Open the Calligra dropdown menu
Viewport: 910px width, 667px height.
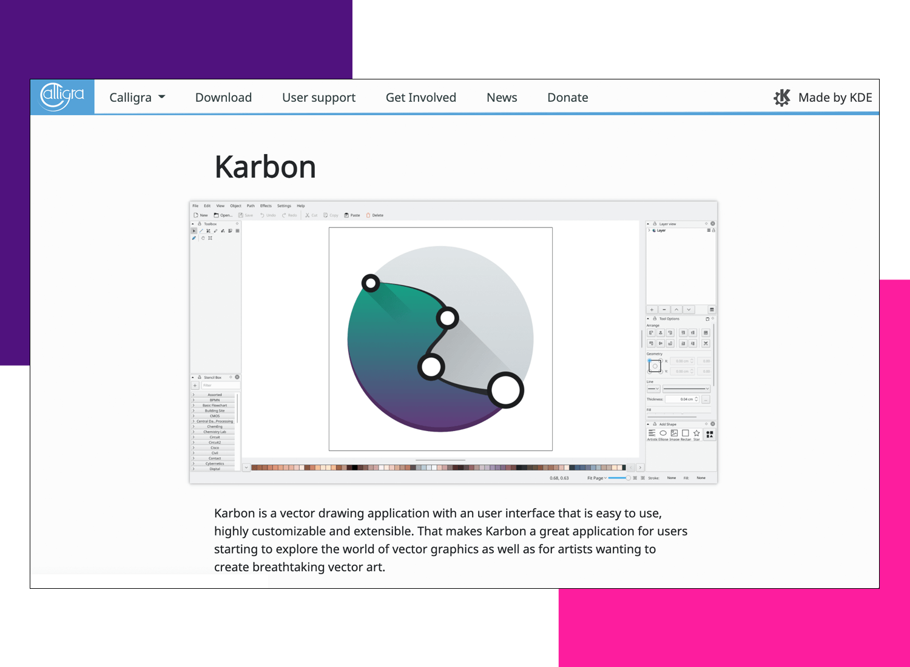137,97
